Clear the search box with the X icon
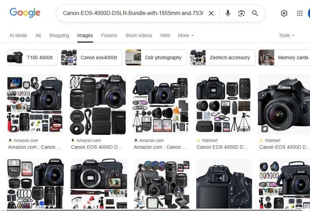Screen dimensions: 310x211 (211, 13)
